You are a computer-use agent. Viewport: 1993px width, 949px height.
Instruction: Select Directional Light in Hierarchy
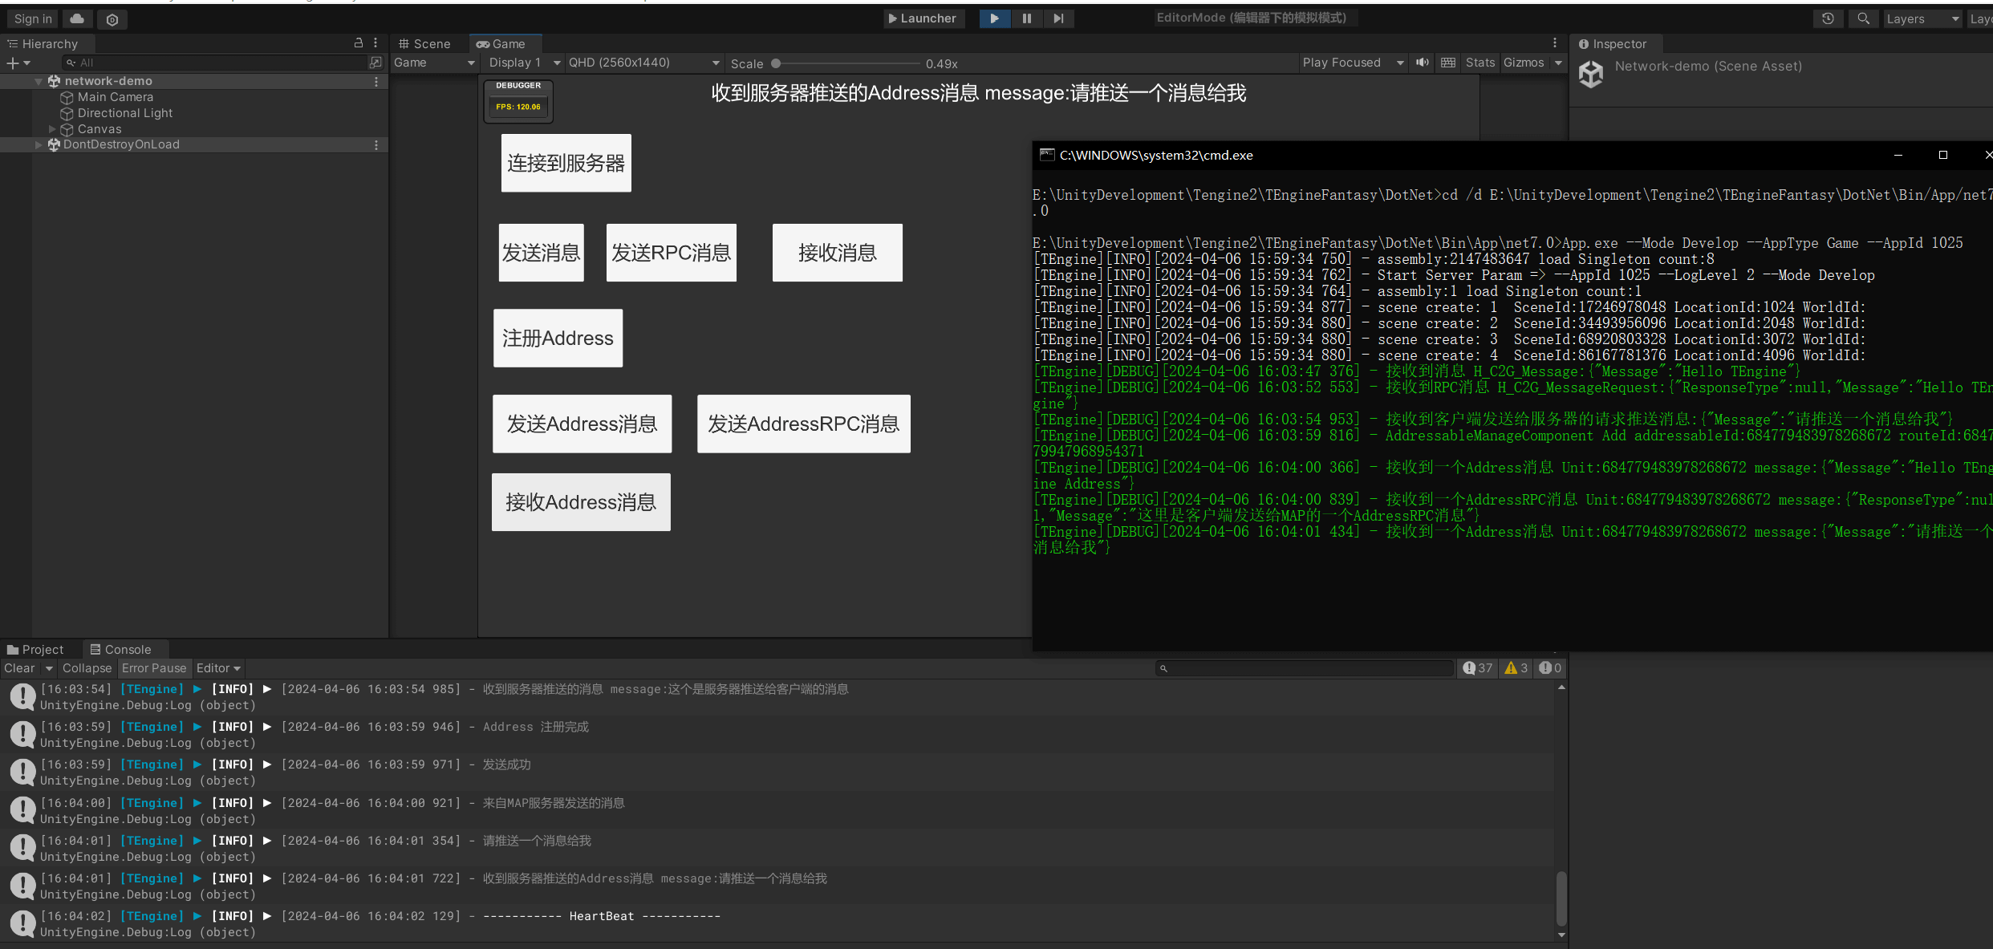point(124,113)
